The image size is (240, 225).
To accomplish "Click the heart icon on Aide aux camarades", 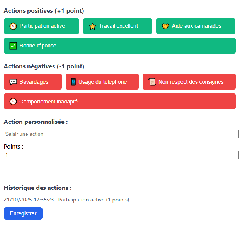I will point(165,26).
